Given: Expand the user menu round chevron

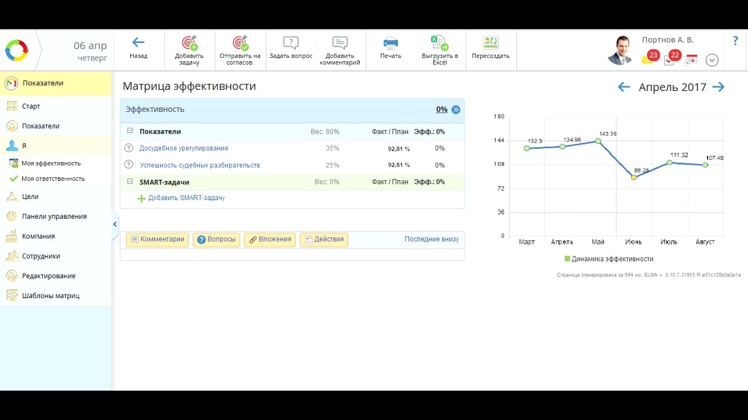Looking at the screenshot, I should pyautogui.click(x=712, y=60).
